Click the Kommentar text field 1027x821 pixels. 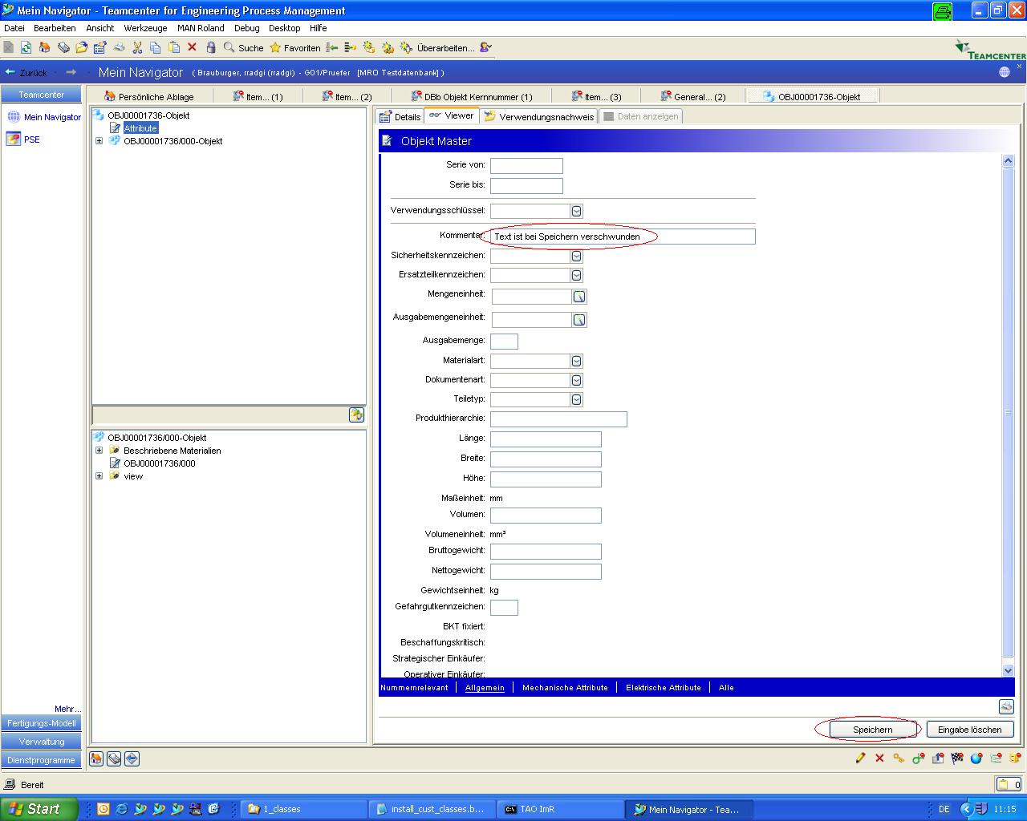(x=623, y=237)
